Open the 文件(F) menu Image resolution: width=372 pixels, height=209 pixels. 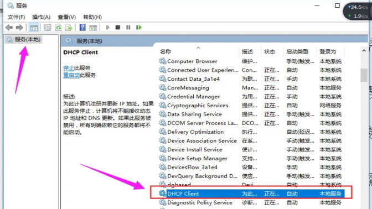[x=16, y=17]
